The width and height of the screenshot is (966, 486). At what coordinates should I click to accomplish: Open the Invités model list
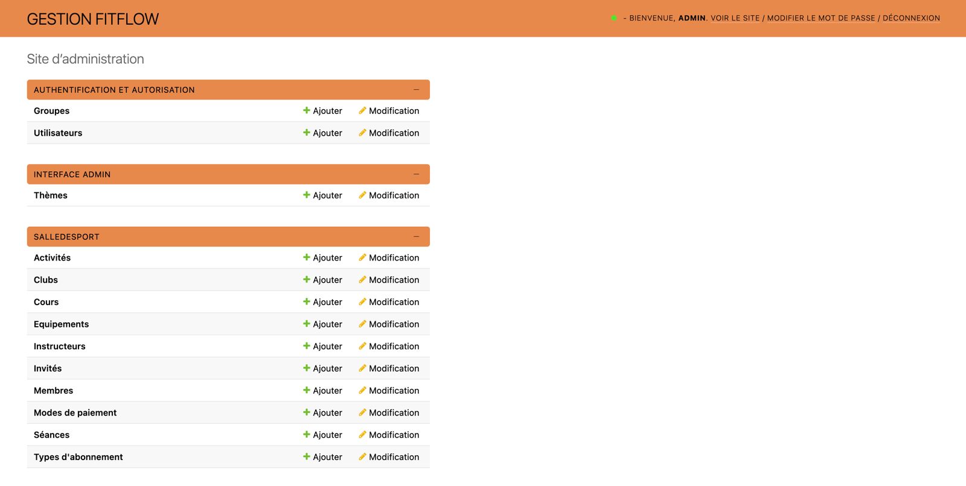[48, 368]
